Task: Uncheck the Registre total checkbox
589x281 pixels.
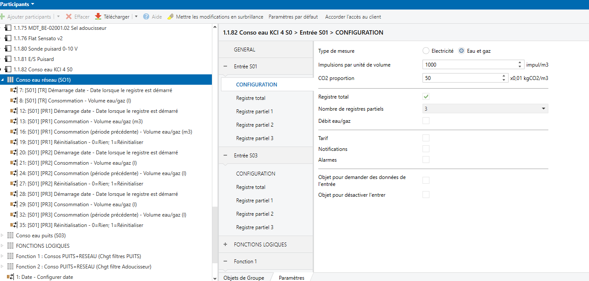Action: 426,97
